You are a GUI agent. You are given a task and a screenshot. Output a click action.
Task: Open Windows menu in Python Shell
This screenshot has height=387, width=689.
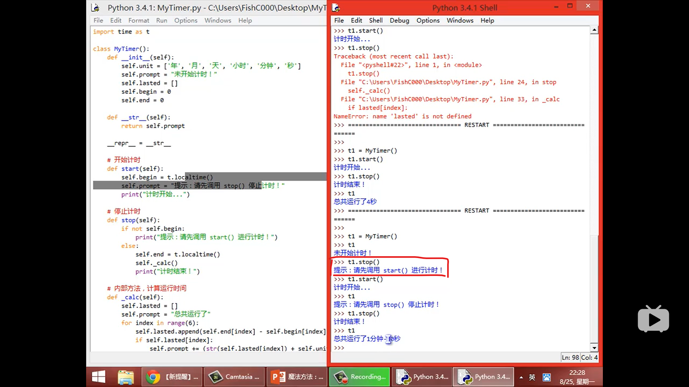click(460, 20)
